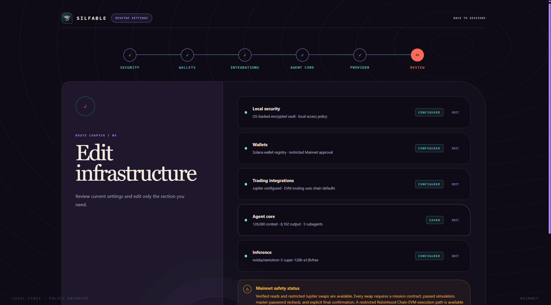
Task: Open the Provider step checkmark circle
Action: tap(360, 55)
